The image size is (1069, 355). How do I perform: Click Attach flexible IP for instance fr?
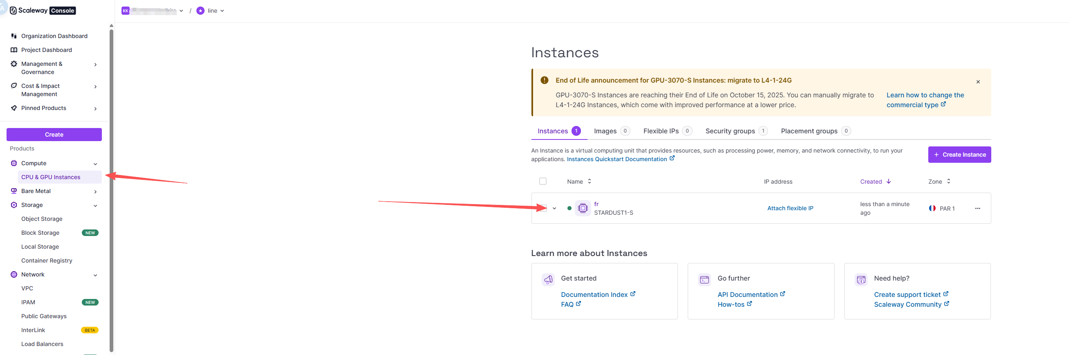point(790,208)
